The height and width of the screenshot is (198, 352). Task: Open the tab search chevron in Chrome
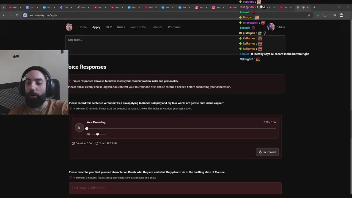tap(3, 7)
